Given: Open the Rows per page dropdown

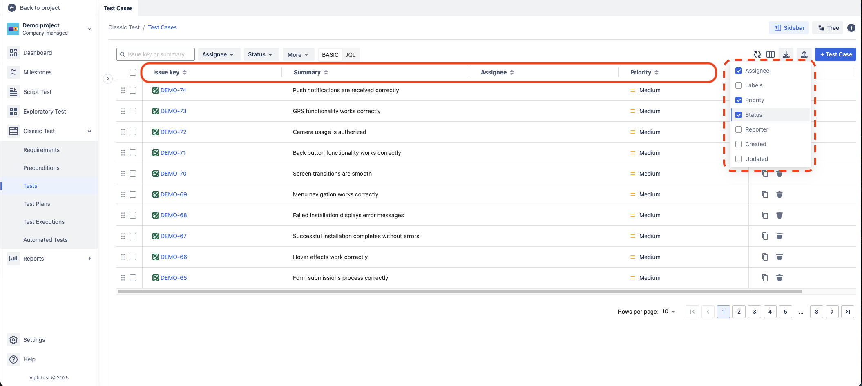Looking at the screenshot, I should [669, 312].
